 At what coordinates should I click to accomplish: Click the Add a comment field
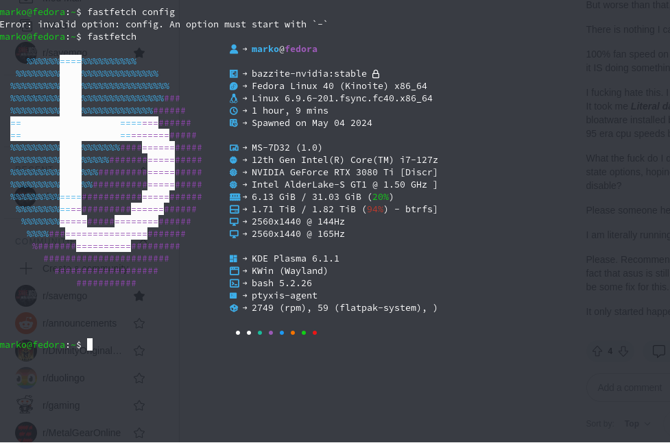click(x=629, y=388)
